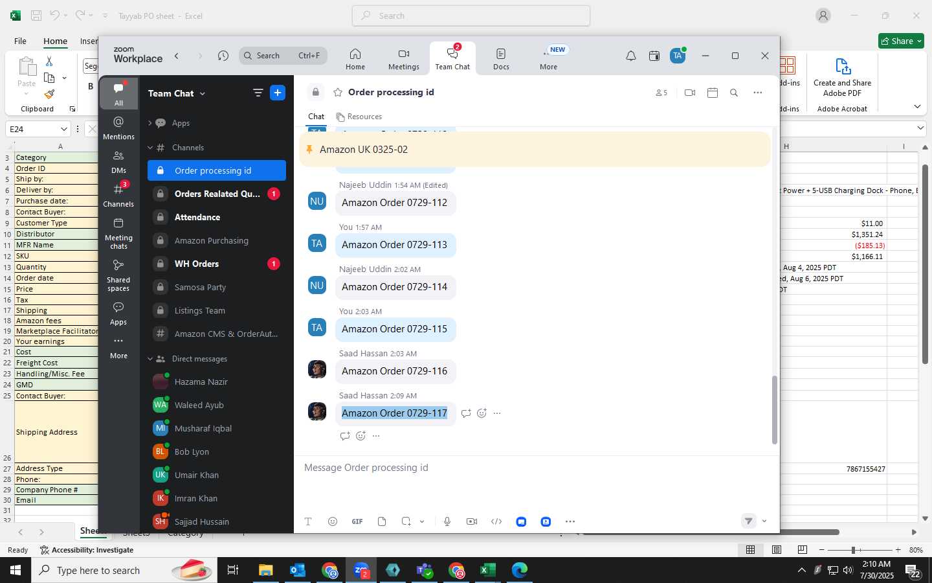Image resolution: width=932 pixels, height=583 pixels.
Task: Open Channels in Zoom sidebar
Action: (118, 195)
